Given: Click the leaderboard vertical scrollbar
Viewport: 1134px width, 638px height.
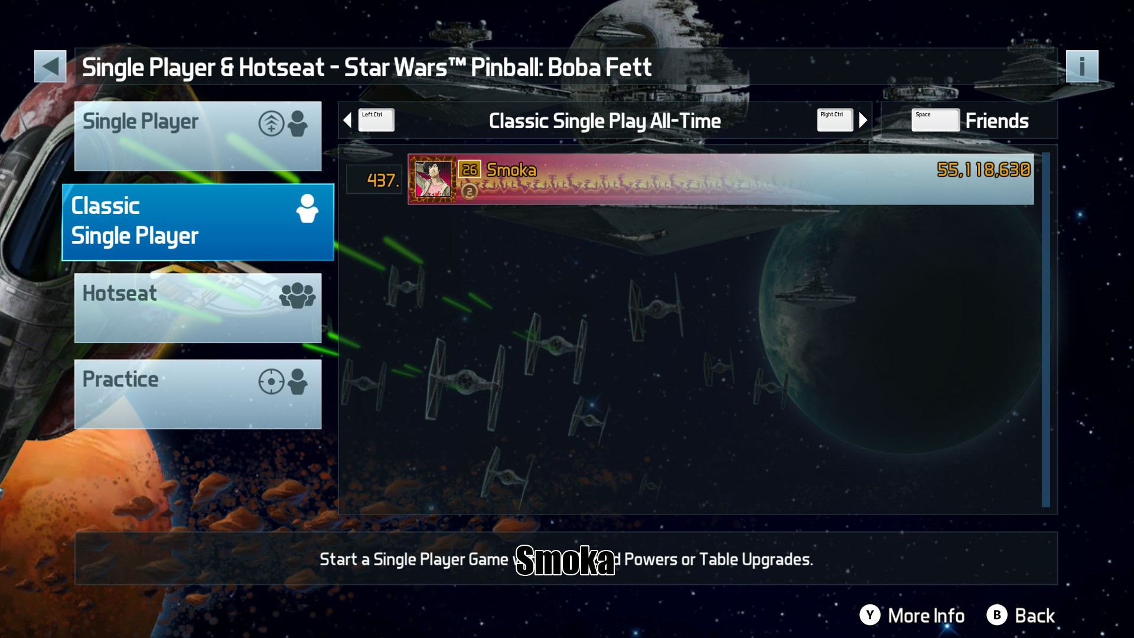Looking at the screenshot, I should click(x=1046, y=330).
